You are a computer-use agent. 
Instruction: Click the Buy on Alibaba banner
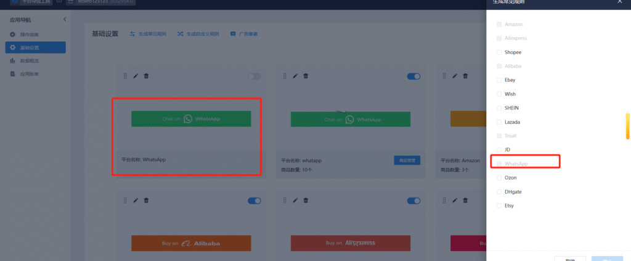(191, 243)
